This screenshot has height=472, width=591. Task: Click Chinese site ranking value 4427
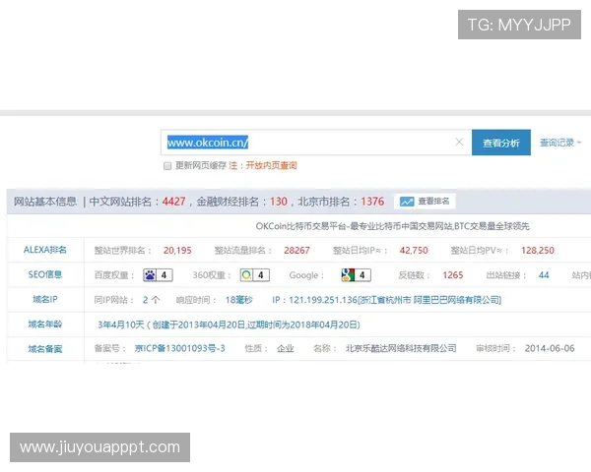pos(173,202)
